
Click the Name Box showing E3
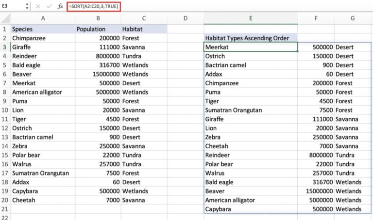12,6
